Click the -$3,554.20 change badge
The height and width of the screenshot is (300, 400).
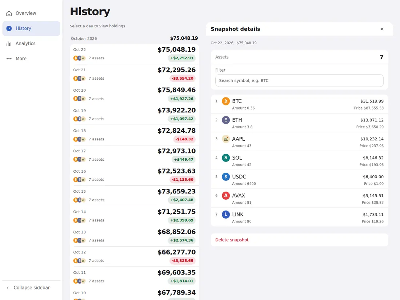click(183, 78)
